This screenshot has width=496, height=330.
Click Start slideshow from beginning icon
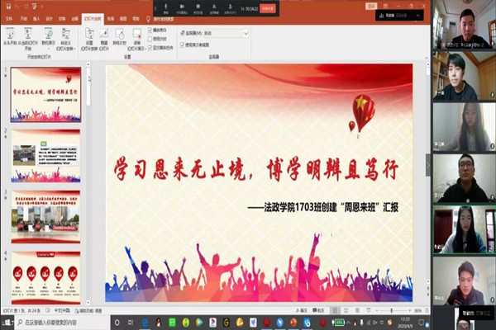[x=10, y=35]
